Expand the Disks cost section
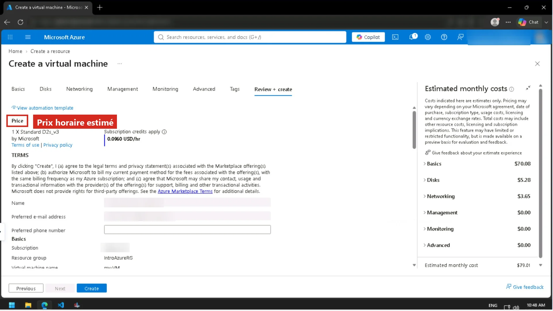 tap(425, 180)
